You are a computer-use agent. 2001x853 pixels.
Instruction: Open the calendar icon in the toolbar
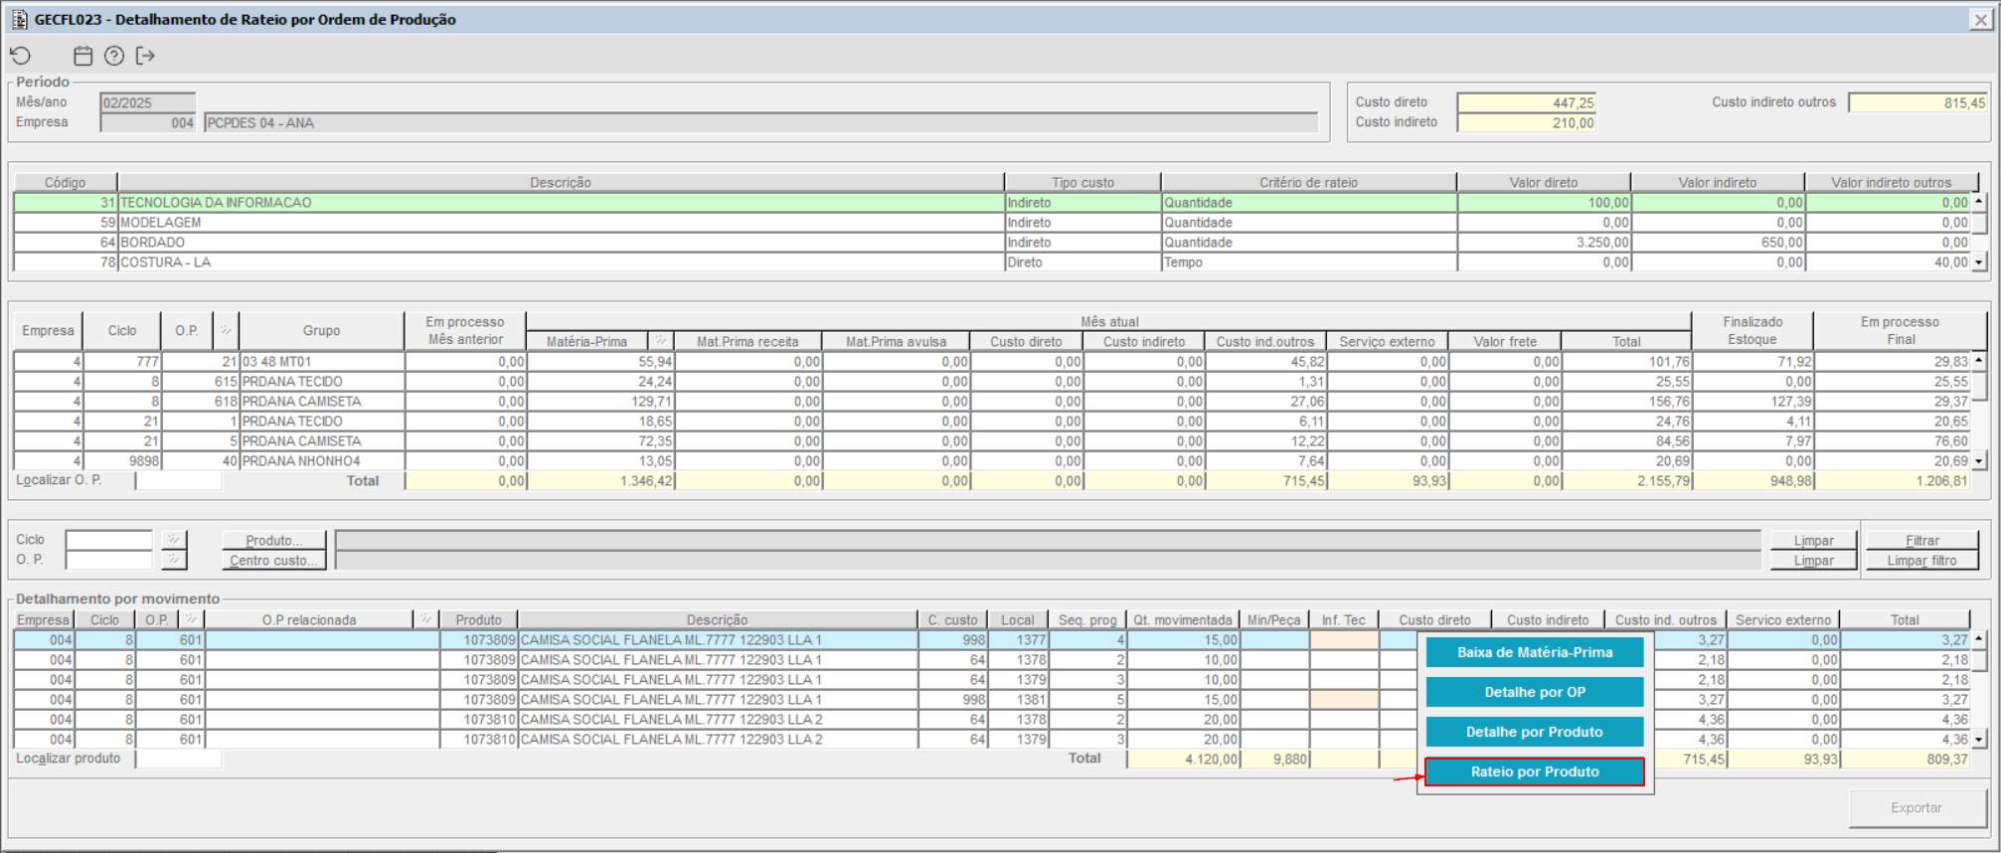point(83,56)
